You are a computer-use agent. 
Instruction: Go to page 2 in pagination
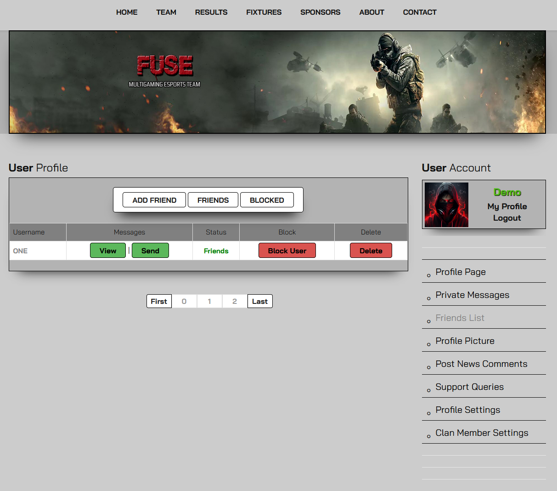tap(235, 302)
